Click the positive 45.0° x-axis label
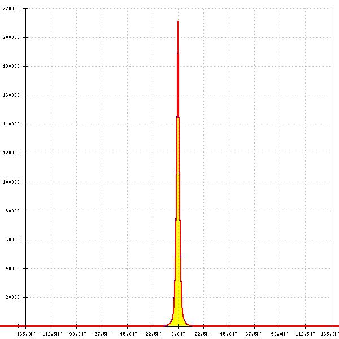The image size is (339, 339). (x=229, y=334)
